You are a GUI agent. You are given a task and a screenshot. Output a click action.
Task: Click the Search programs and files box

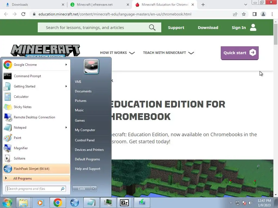(36, 189)
